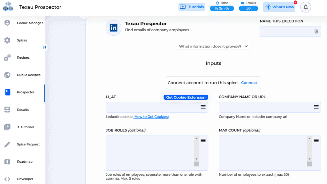
Task: Click Max Count scrollbar up arrow
Action: (x=309, y=138)
